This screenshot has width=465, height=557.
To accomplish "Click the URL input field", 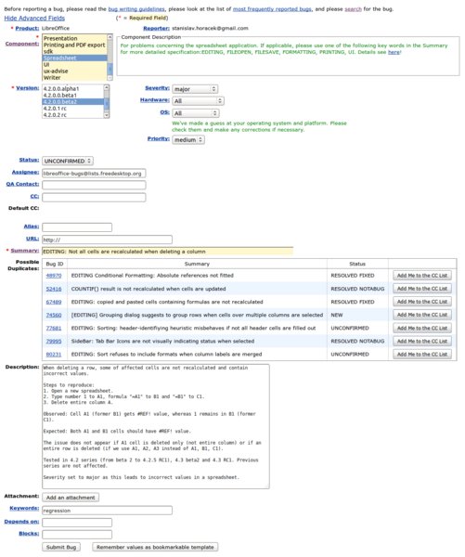I will (108, 240).
